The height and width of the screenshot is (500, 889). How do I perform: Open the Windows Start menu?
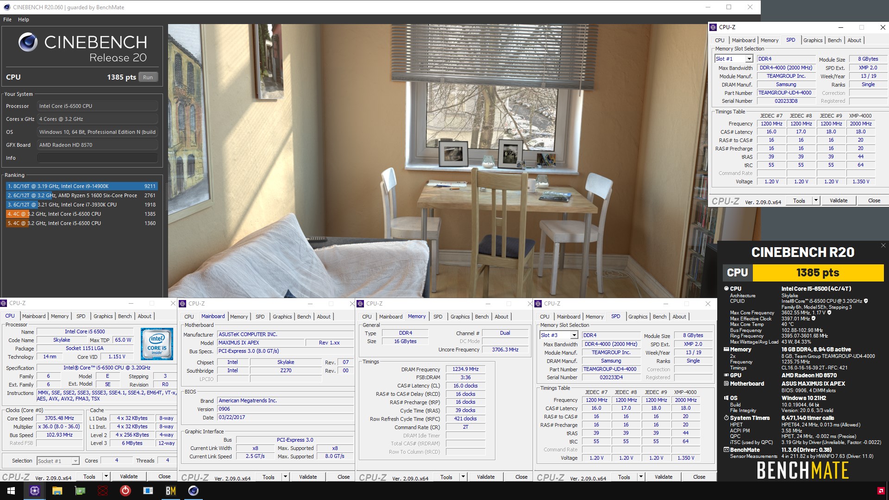tap(11, 491)
